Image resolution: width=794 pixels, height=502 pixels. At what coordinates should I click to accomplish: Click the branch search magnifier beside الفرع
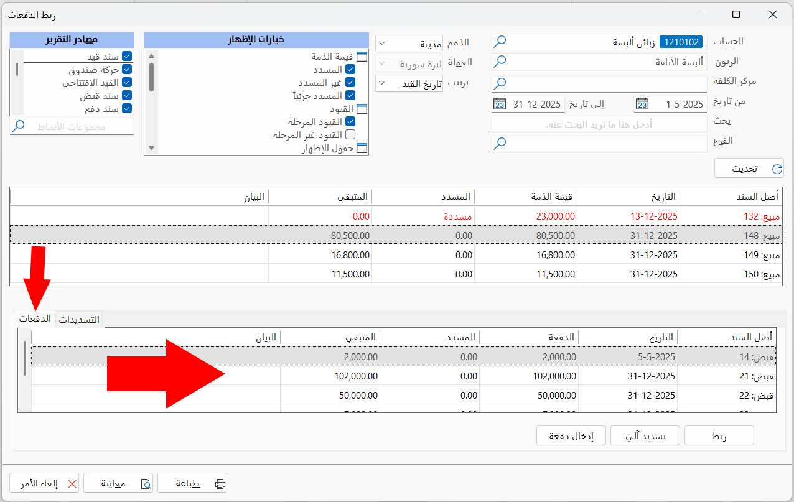point(498,143)
